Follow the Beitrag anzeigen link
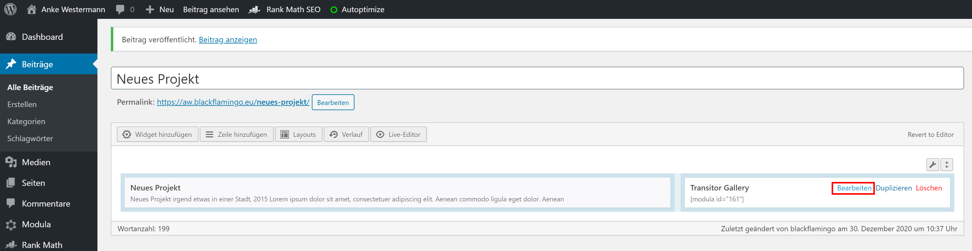972x251 pixels. 228,40
